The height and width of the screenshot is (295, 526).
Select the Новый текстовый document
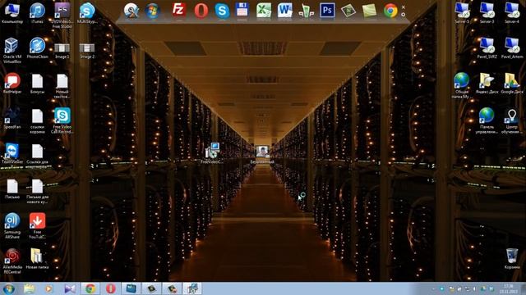(62, 85)
